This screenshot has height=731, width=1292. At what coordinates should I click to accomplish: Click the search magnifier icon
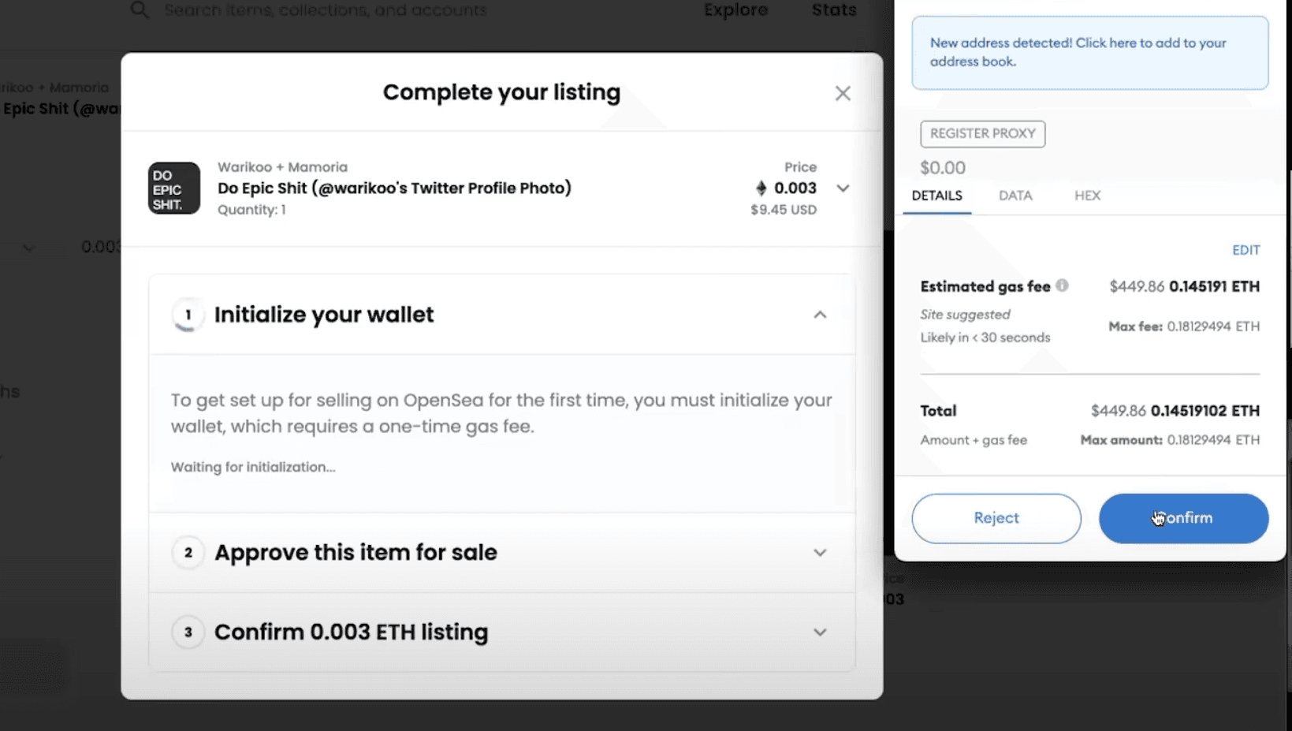pyautogui.click(x=140, y=9)
